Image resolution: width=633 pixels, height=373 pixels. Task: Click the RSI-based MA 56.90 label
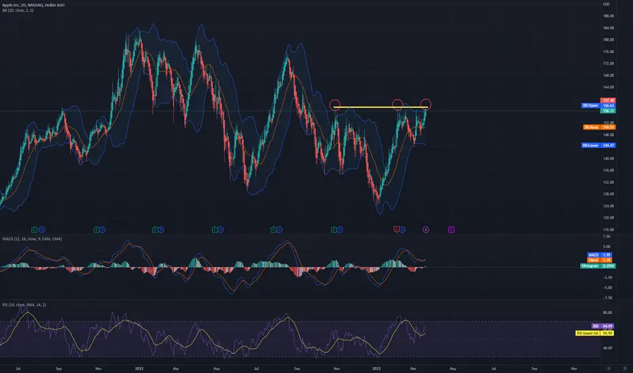[x=595, y=333]
